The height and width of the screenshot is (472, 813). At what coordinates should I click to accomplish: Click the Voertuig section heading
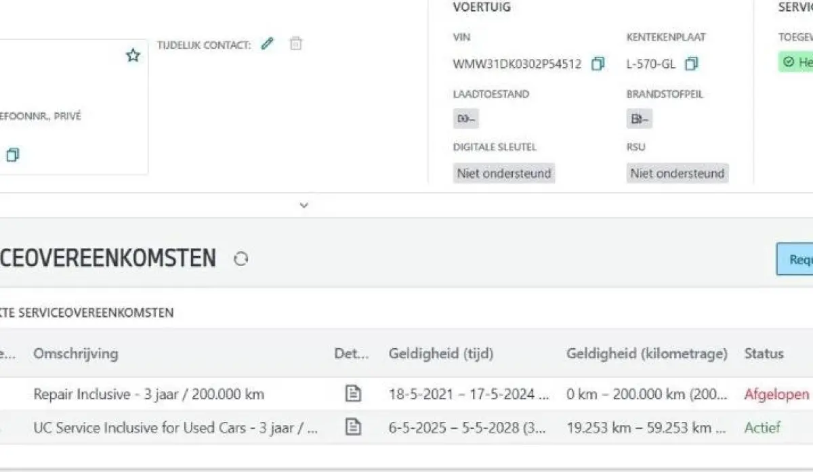tap(482, 7)
